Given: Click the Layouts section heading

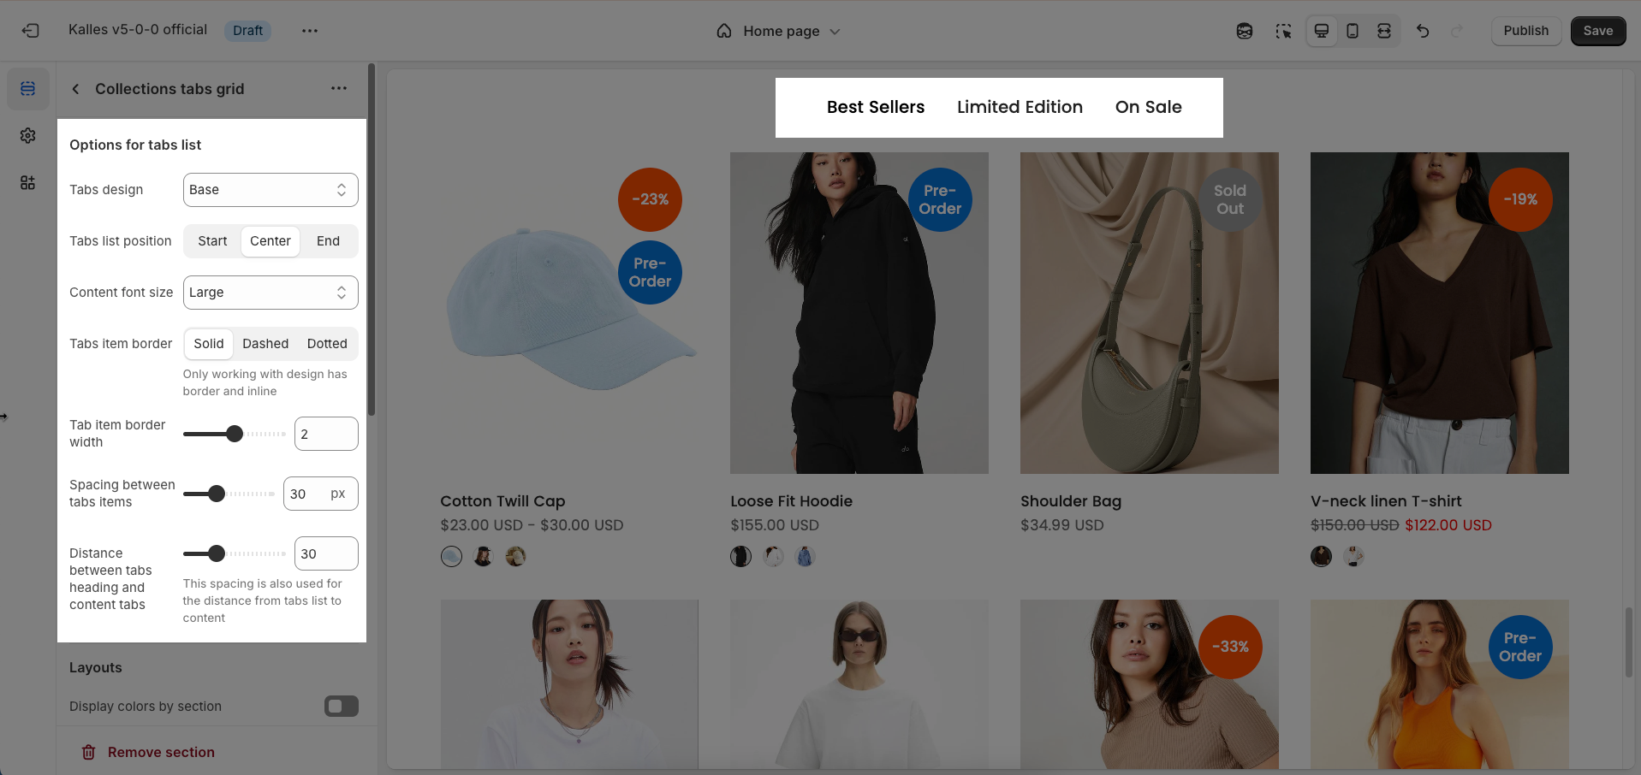Looking at the screenshot, I should coord(96,667).
